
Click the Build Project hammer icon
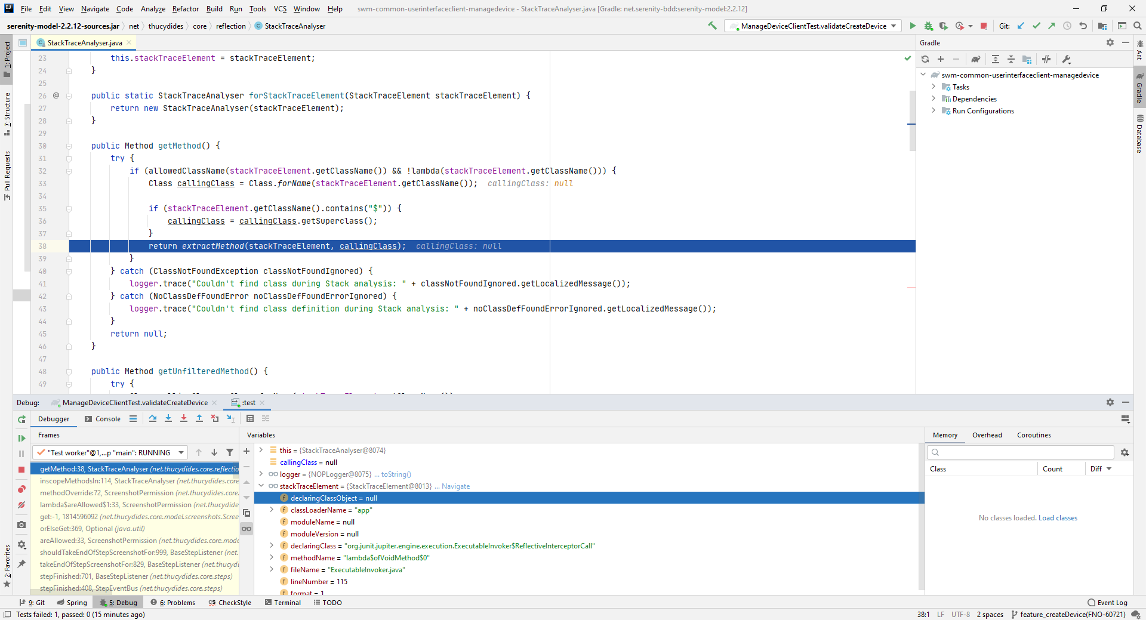coord(712,26)
